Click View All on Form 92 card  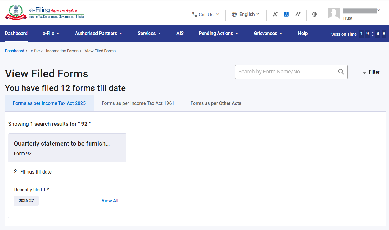[x=110, y=201]
